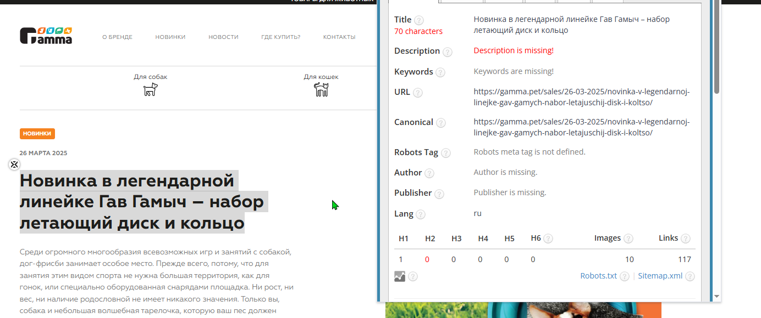Click the date 26 МАРТА 2025
761x318 pixels.
(x=43, y=153)
